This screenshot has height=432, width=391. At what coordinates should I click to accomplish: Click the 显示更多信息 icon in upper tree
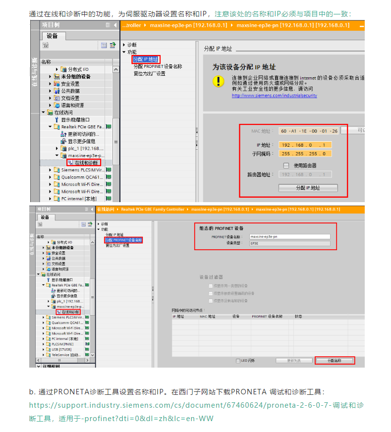pos(63,141)
